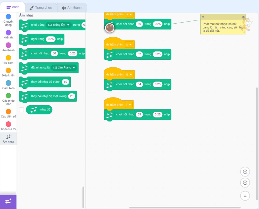Tick the nhịp độ reporter checkbox
The image size is (259, 209).
[21, 110]
